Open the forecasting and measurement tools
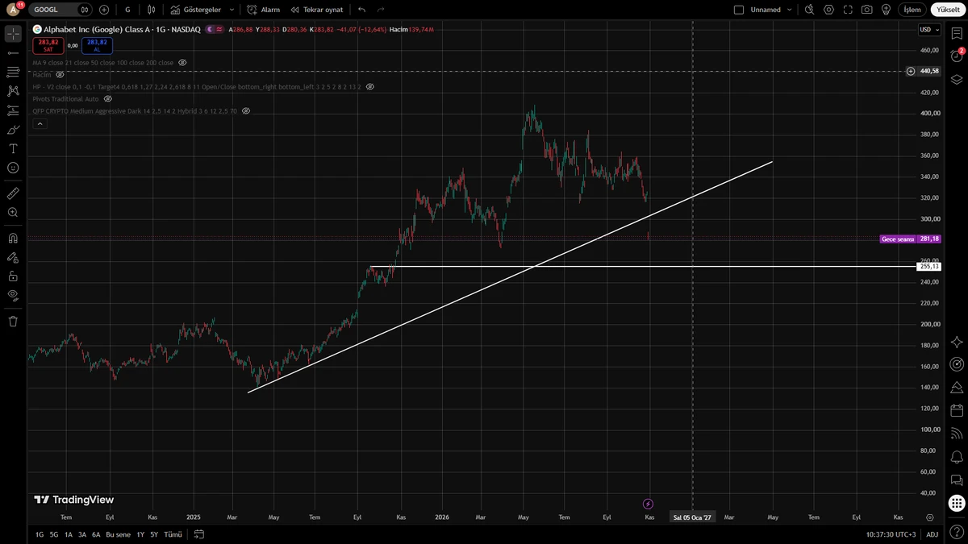Viewport: 968px width, 544px height. pos(13,110)
